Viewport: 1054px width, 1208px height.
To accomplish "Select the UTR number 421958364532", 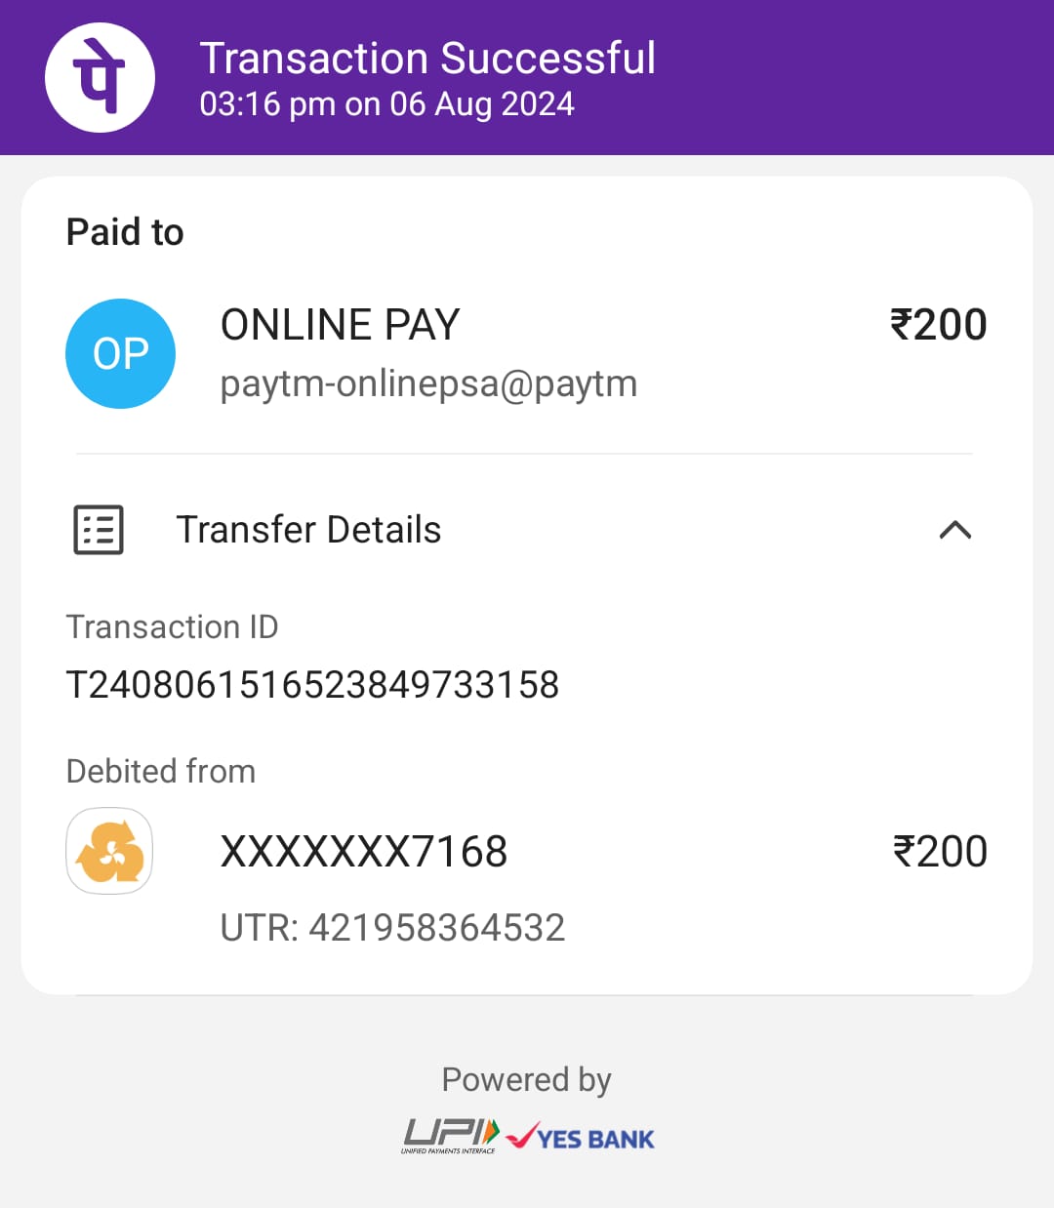I will [436, 927].
